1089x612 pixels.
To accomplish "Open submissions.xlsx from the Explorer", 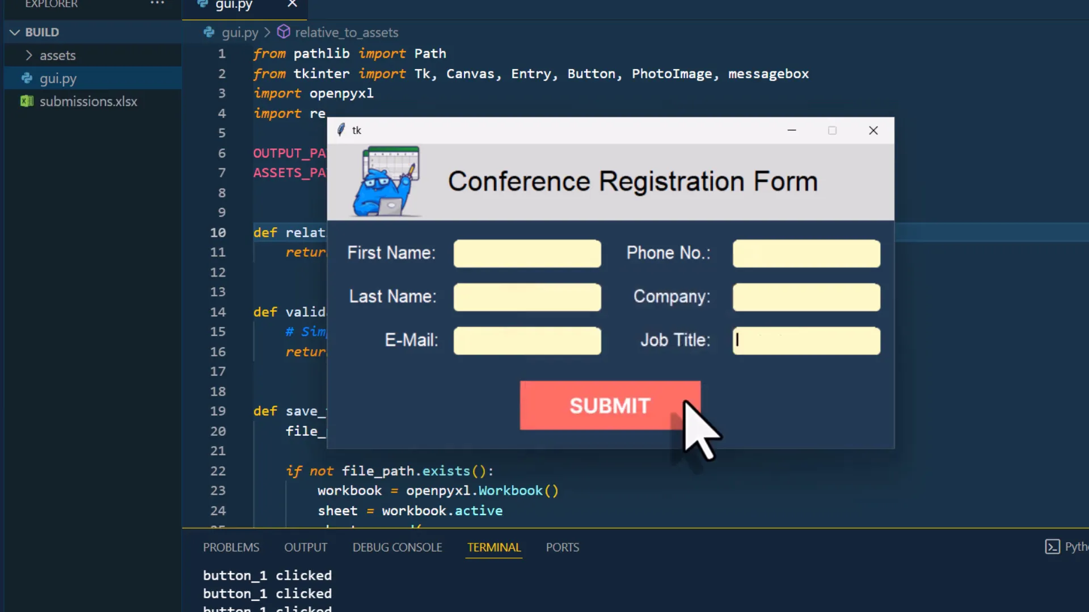I will (88, 101).
